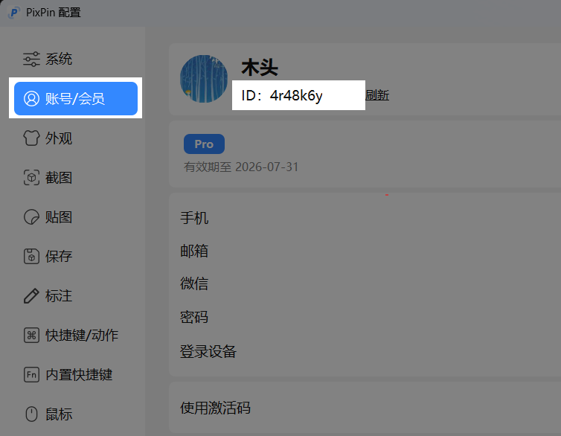Click the Pro membership badge
The height and width of the screenshot is (436, 561).
pos(205,144)
